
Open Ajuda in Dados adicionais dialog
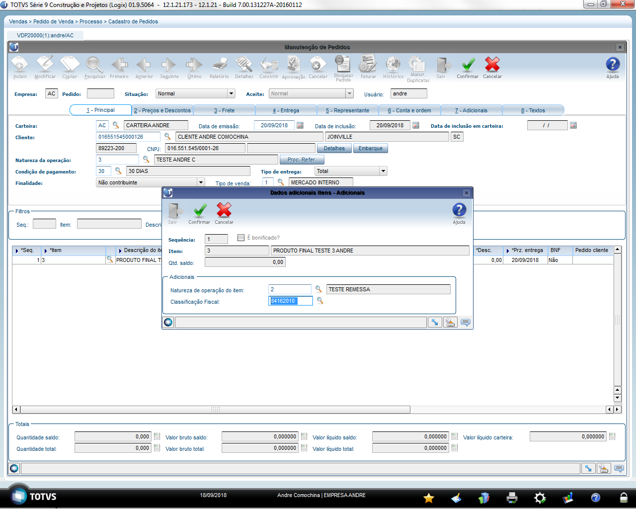[x=459, y=213]
